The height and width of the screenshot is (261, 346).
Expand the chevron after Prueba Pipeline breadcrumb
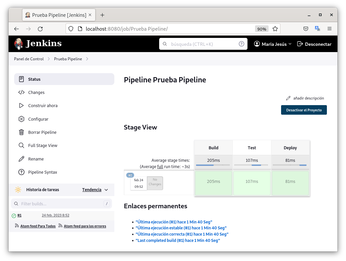tap(87, 59)
